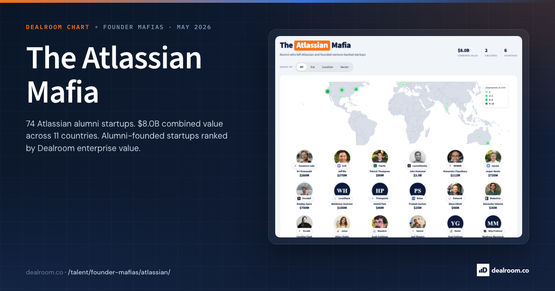555x291 pixels.
Task: Open Sri Viswanath's profile photo
Action: [x=304, y=157]
